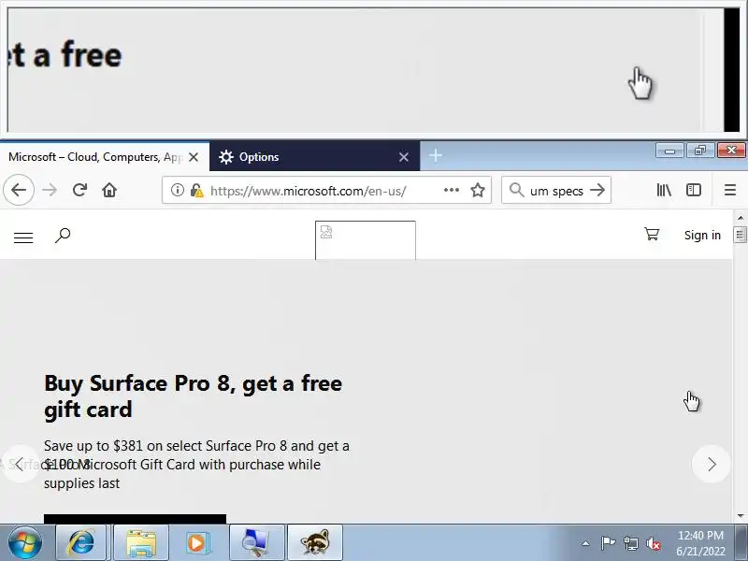Screen dimensions: 748x561
Task: Restore down the Firefox window
Action: pos(699,151)
